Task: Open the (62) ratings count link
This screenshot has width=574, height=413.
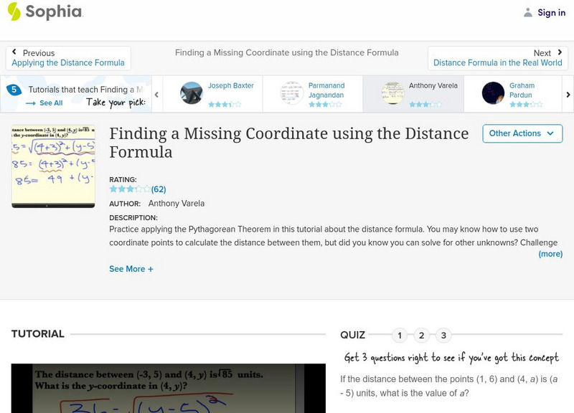Action: click(159, 189)
